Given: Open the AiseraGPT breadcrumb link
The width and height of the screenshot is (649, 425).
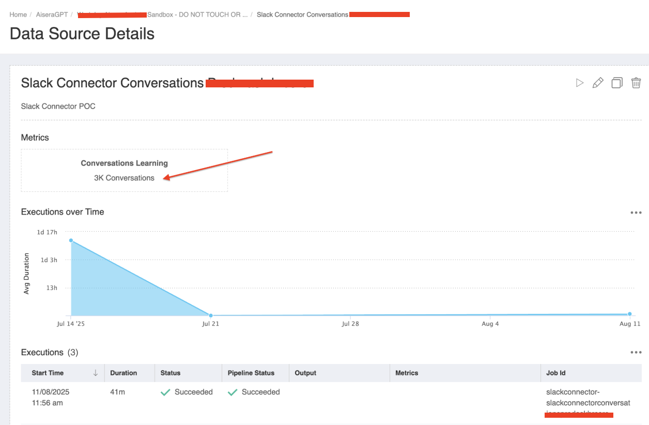Looking at the screenshot, I should click(x=52, y=14).
